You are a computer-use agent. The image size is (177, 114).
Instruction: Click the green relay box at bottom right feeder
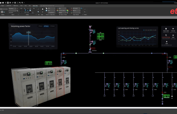(166, 96)
